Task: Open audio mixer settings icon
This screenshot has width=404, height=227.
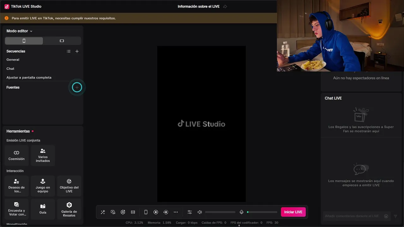Action: pos(190,212)
